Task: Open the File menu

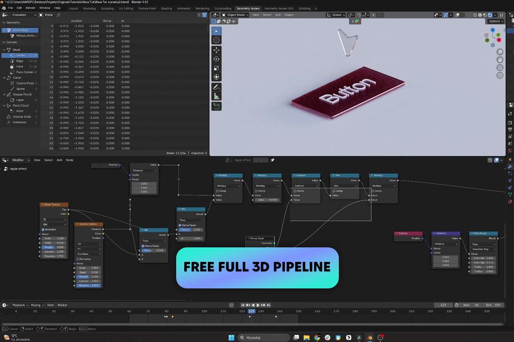Action: pyautogui.click(x=11, y=8)
